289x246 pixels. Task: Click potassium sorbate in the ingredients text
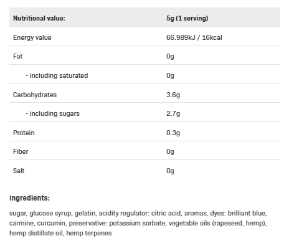(x=137, y=223)
